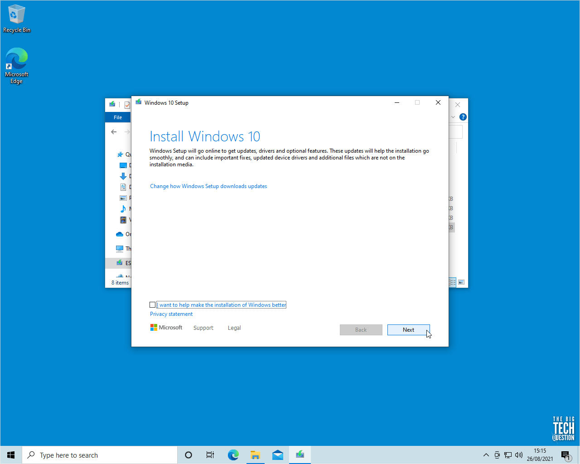Click the taskbar search box
This screenshot has height=464, width=580.
point(100,455)
